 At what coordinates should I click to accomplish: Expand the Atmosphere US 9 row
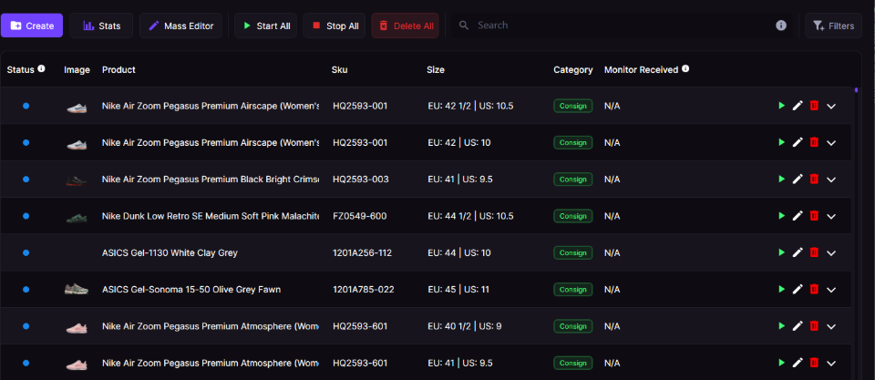tap(831, 326)
